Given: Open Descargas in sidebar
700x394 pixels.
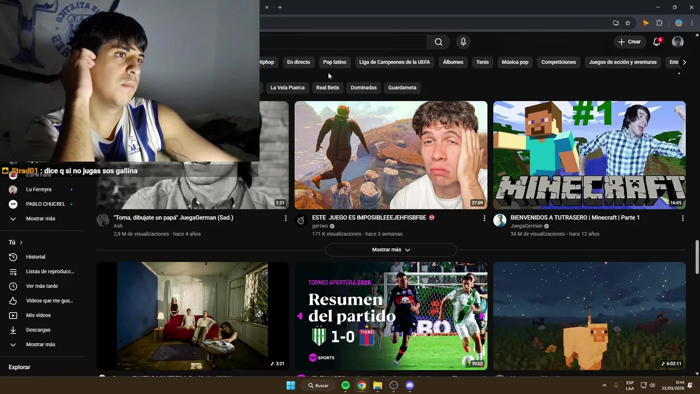Looking at the screenshot, I should (x=41, y=330).
